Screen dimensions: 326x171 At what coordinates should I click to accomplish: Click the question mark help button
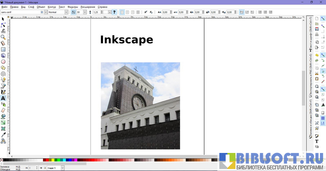tap(115, 12)
